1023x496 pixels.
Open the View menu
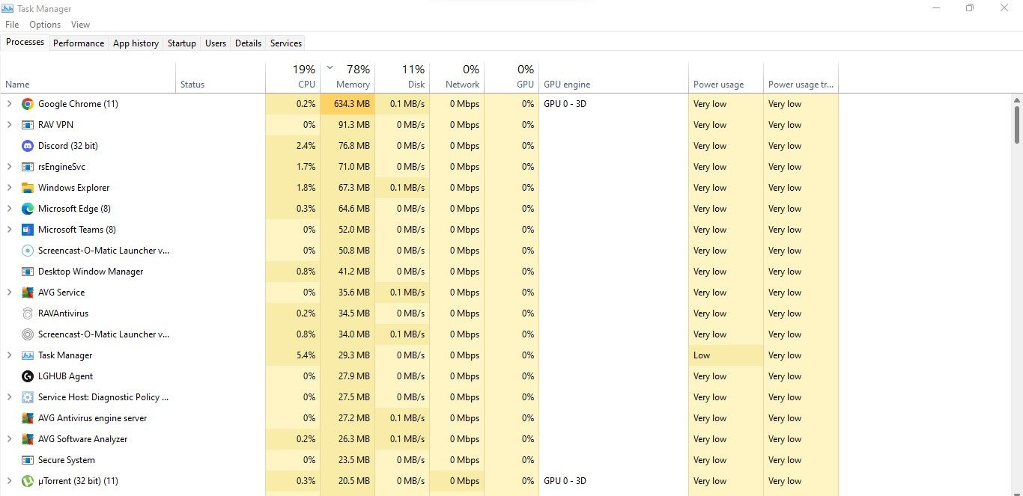(80, 25)
